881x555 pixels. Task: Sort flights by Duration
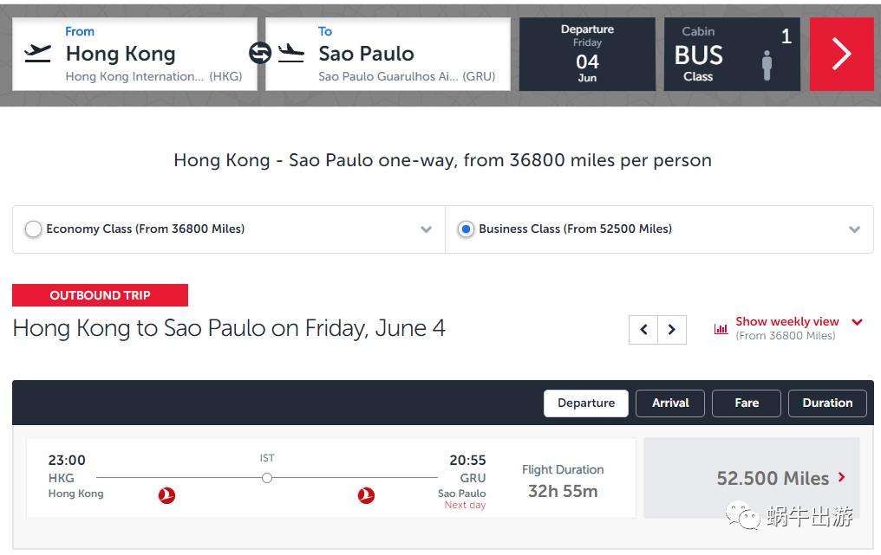[x=827, y=403]
